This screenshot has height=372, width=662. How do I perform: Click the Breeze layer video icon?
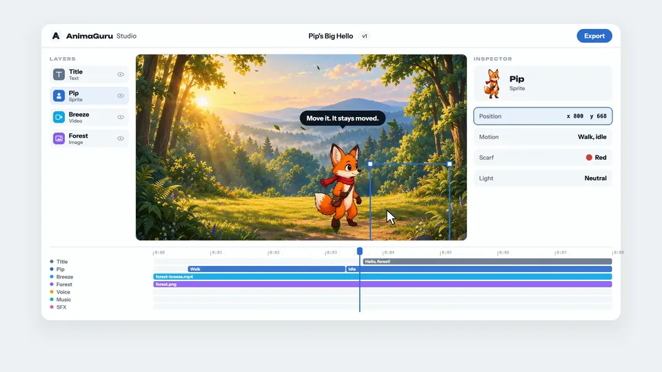59,117
